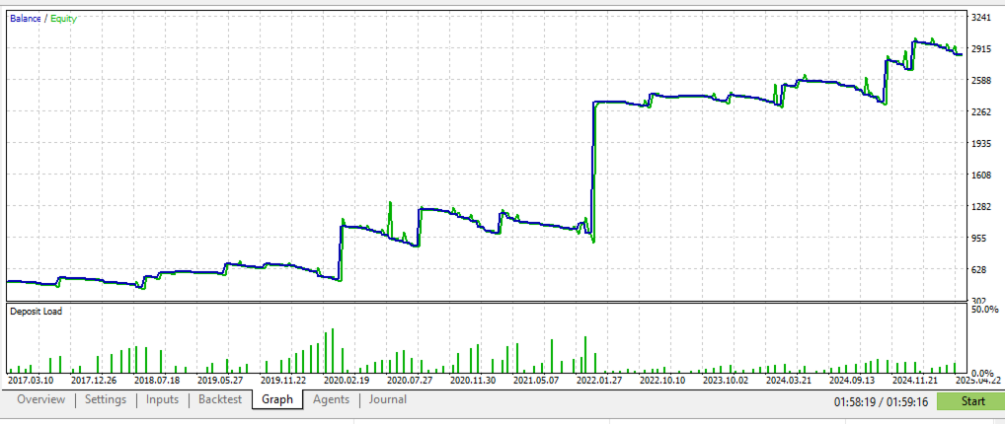Viewport: 1005px width, 424px height.
Task: Click the green Start button
Action: [973, 401]
